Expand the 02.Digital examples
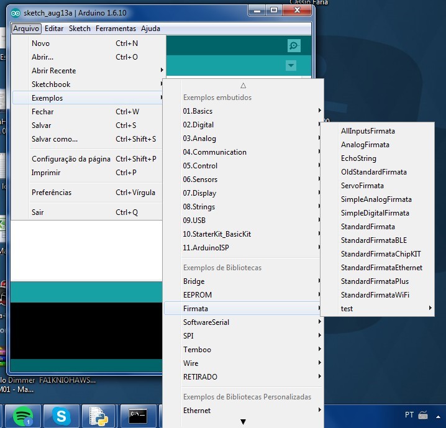 (x=243, y=125)
